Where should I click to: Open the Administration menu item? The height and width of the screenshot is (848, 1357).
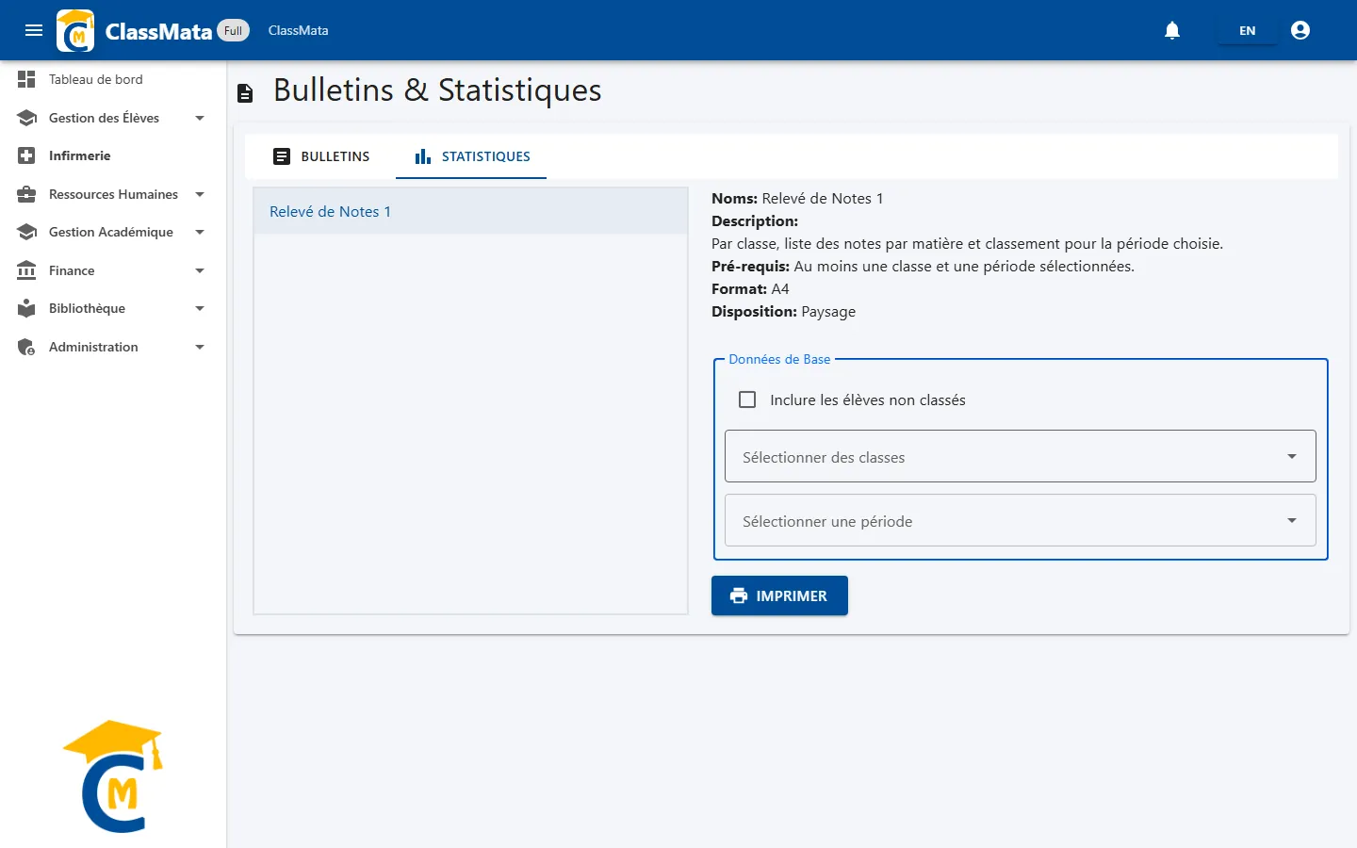pos(113,347)
